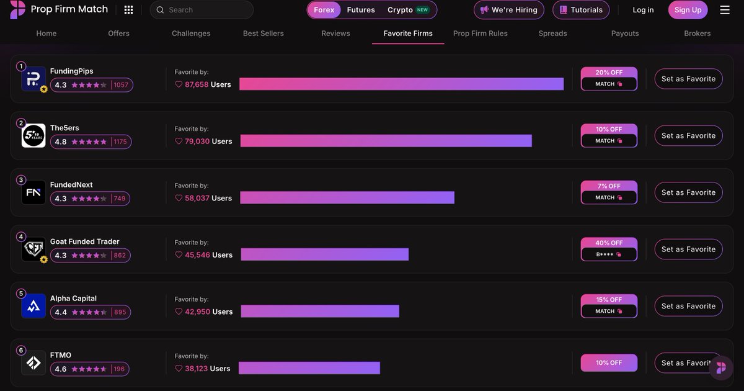744x391 pixels.
Task: Click the Prop Firm Match logo
Action: 59,9
